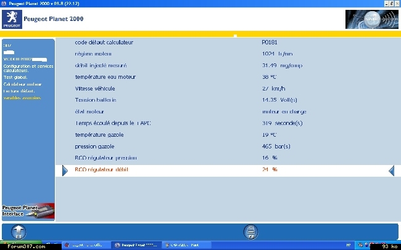Viewport: 401px width, 250px height.
Task: Click the 24 % value
Action: (270, 169)
